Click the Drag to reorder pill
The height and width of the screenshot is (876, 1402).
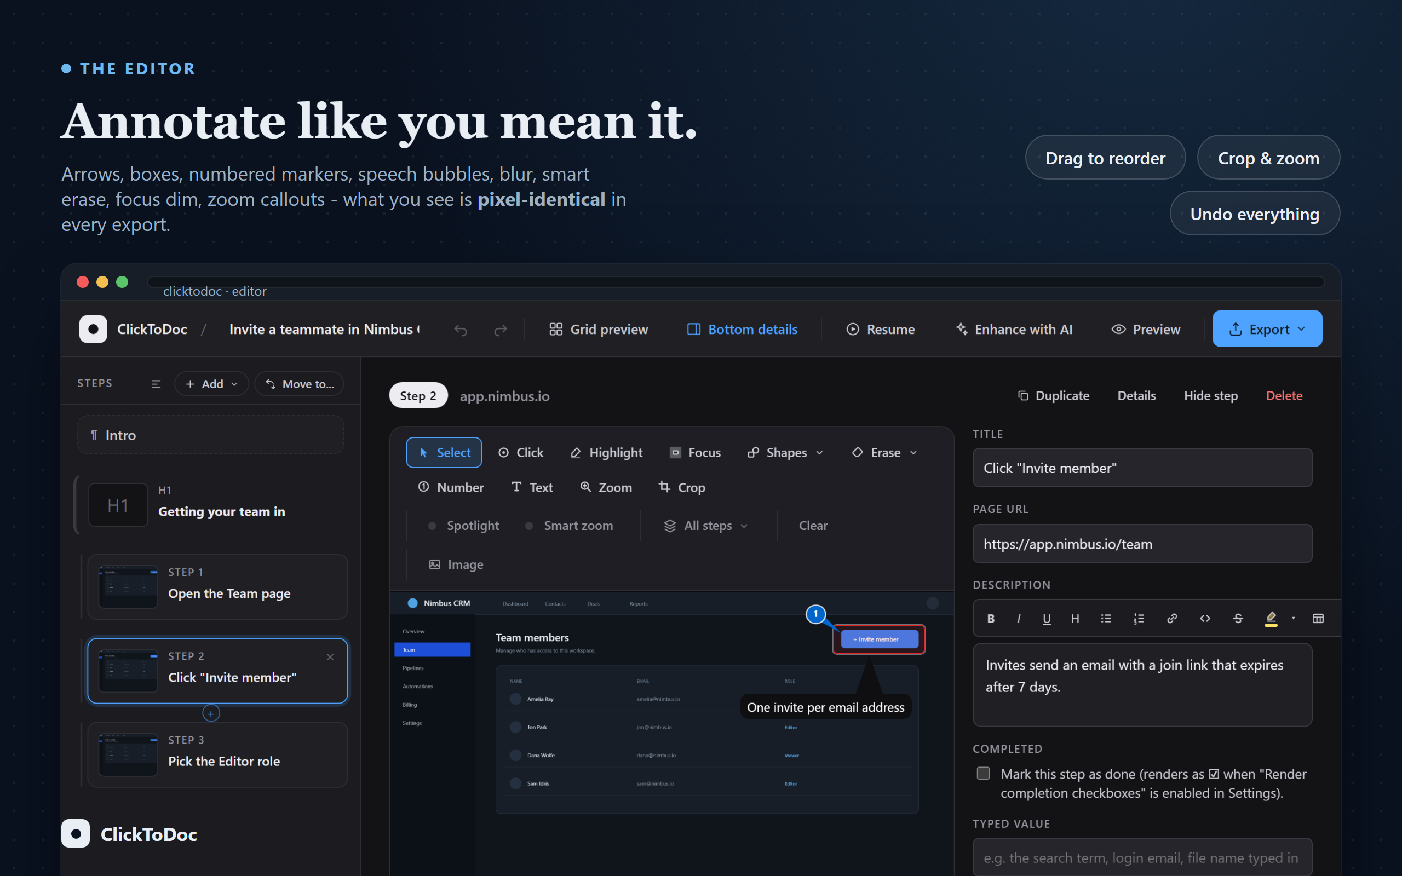coord(1105,158)
